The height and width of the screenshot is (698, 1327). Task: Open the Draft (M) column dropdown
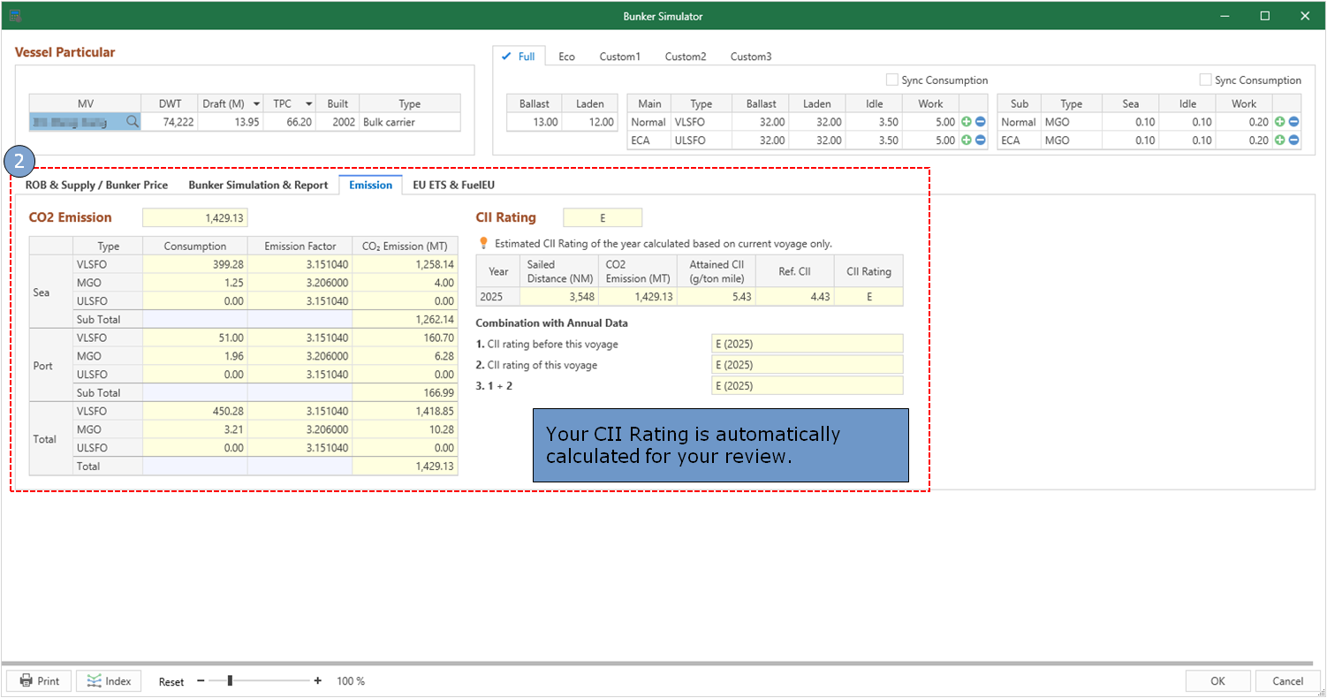click(256, 103)
